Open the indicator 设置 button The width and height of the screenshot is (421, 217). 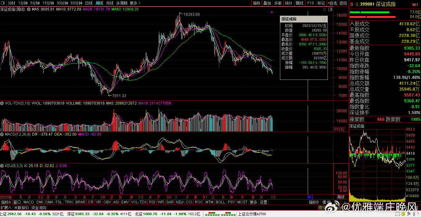point(263,202)
